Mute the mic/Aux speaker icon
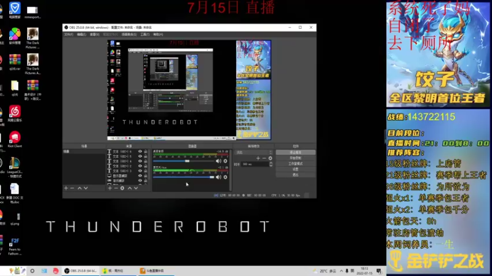Image resolution: width=492 pixels, height=276 pixels. click(218, 177)
